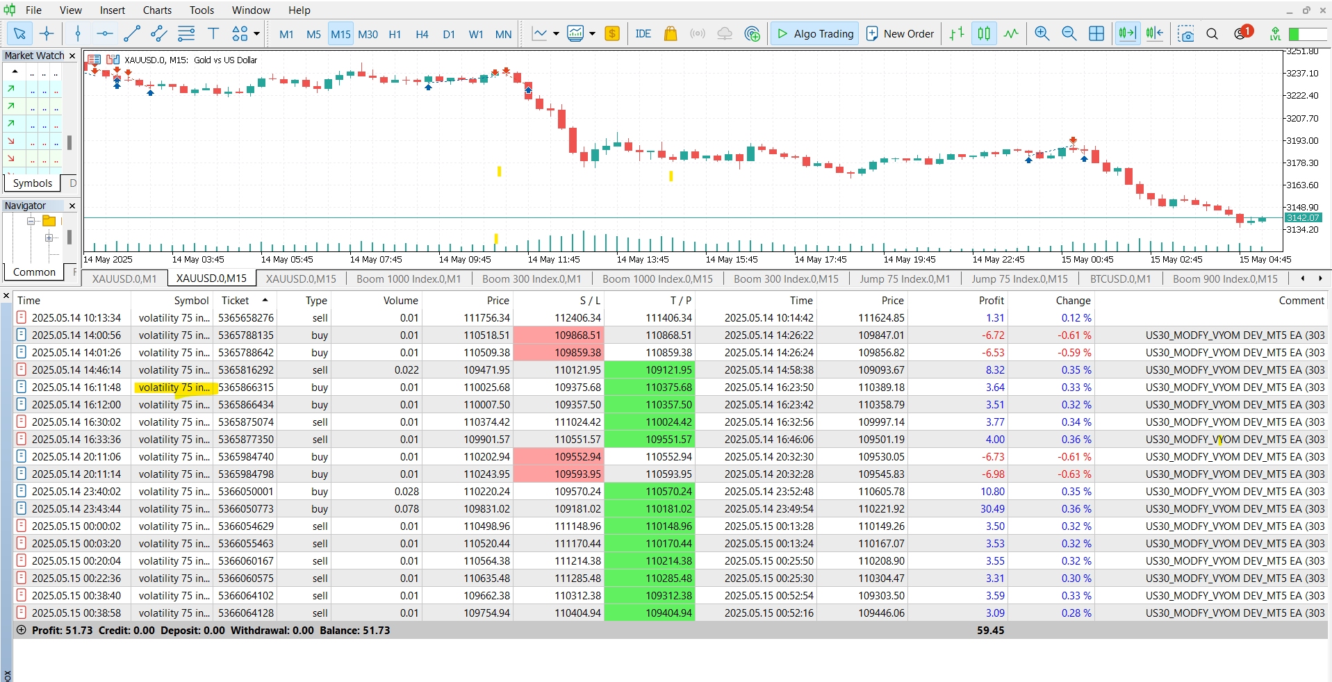The height and width of the screenshot is (682, 1332).
Task: Select the Common tab in Navigator
Action: pyautogui.click(x=34, y=272)
